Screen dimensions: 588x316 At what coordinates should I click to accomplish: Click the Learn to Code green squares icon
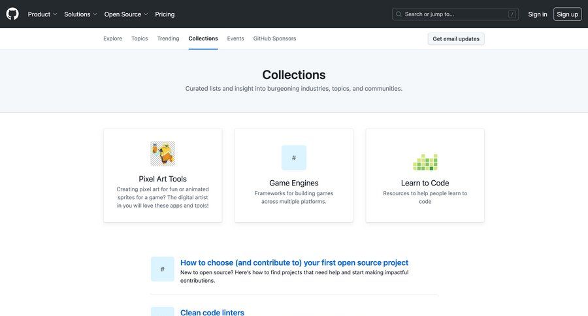[x=425, y=161]
